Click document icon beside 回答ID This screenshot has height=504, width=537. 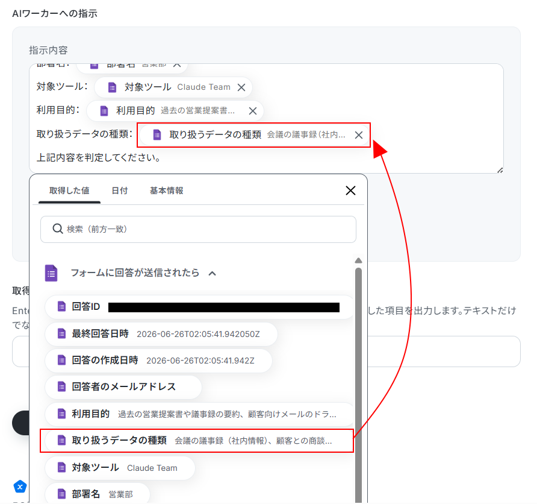pyautogui.click(x=61, y=306)
